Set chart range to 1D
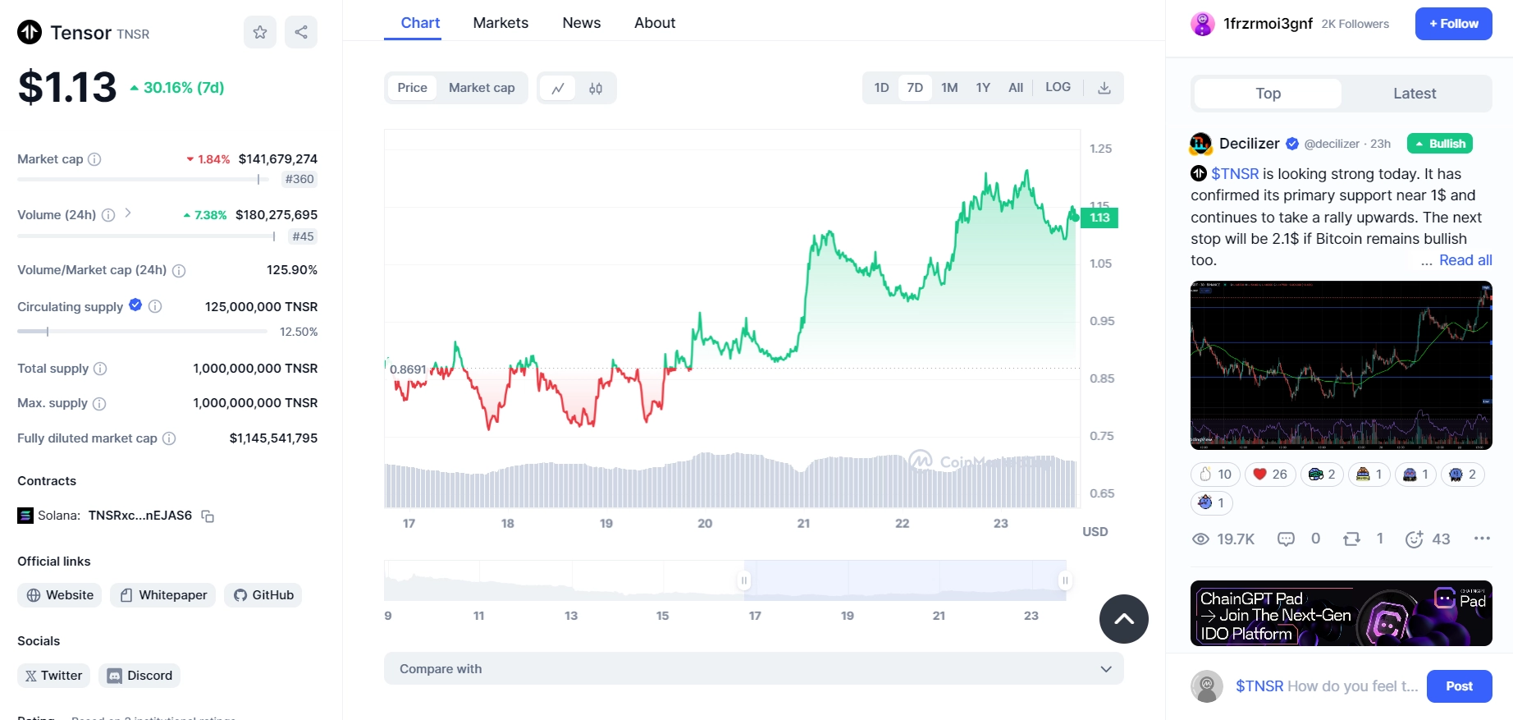 (x=881, y=88)
